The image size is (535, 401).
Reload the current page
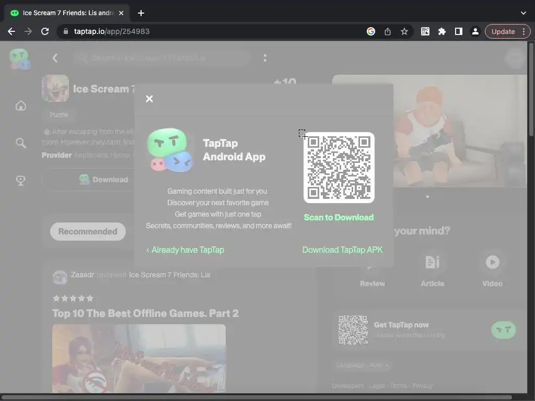45,31
